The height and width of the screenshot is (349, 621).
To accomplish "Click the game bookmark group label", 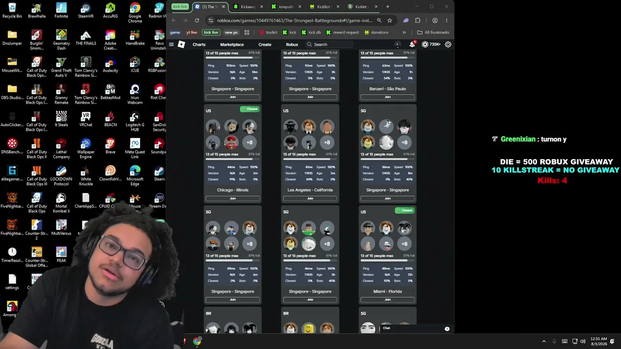I will click(175, 32).
